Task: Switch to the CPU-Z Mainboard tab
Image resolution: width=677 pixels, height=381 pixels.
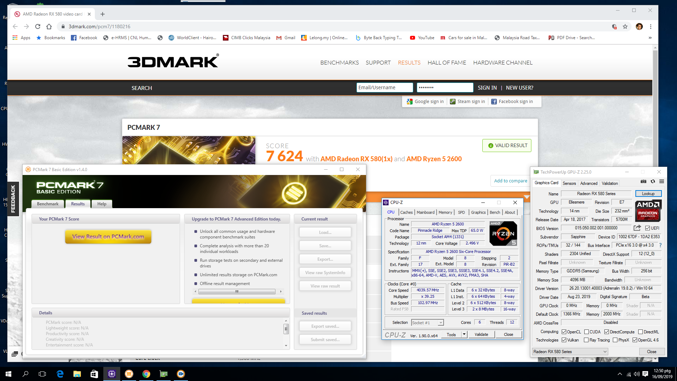Action: [x=426, y=212]
